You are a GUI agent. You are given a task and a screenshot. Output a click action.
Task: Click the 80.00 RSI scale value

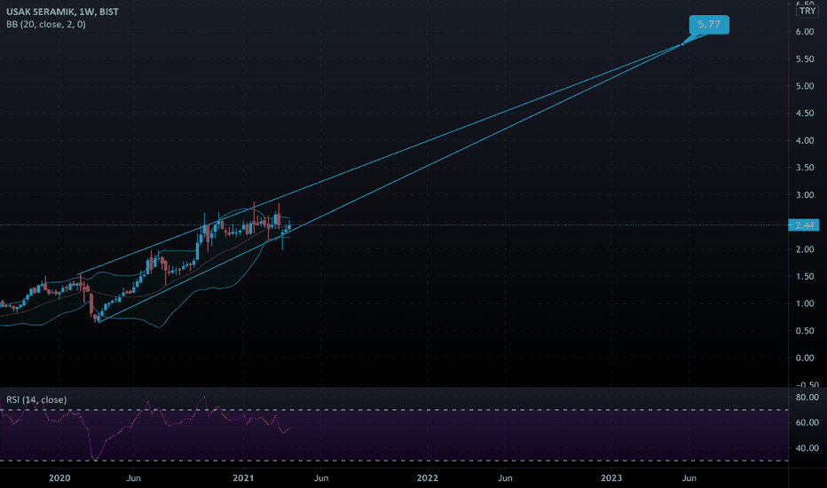click(x=807, y=397)
